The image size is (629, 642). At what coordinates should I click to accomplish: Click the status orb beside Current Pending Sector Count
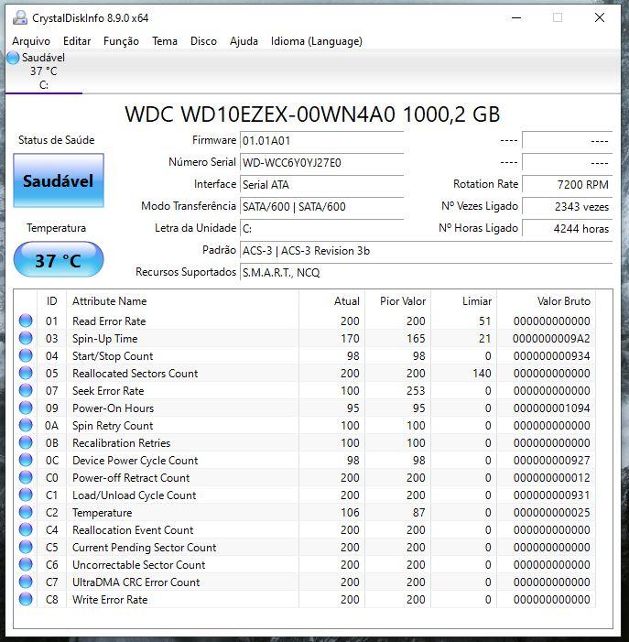(x=26, y=547)
